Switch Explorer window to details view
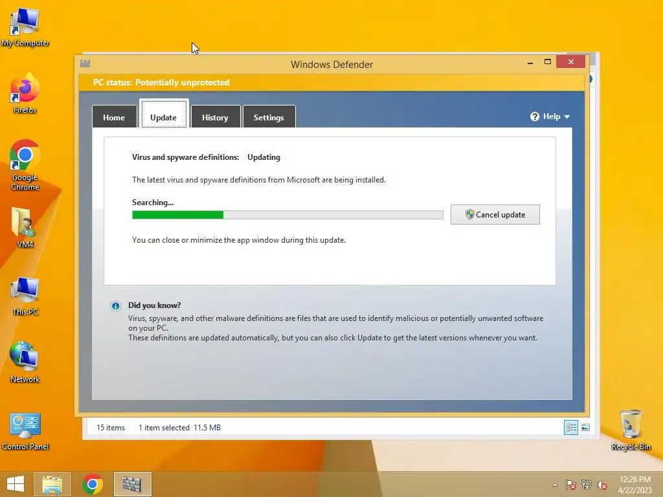The height and width of the screenshot is (497, 663). (571, 427)
